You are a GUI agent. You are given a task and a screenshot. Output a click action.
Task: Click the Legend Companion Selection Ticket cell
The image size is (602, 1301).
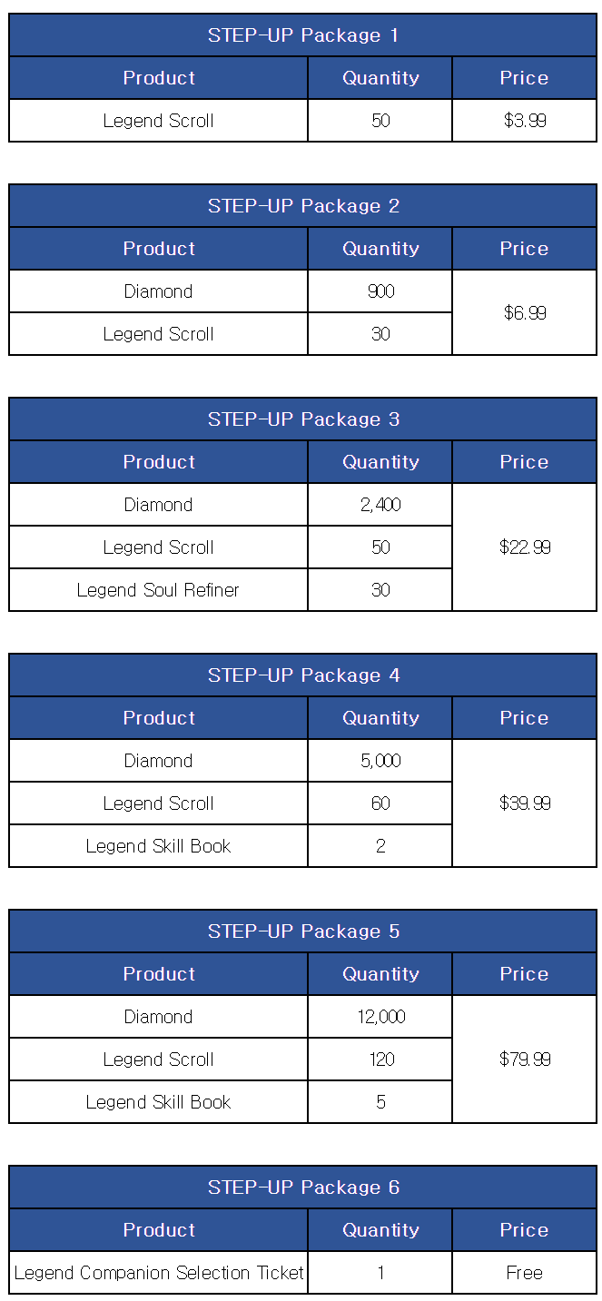[159, 1273]
